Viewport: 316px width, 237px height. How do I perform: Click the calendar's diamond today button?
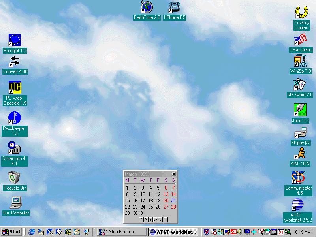tap(150, 220)
